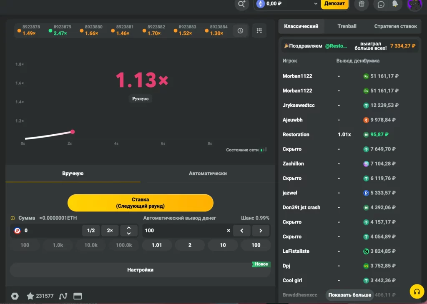This screenshot has height=304, width=427.
Task: Click player jazwel row
Action: coord(350,193)
